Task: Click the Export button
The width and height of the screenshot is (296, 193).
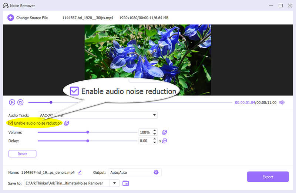Action: point(268,177)
